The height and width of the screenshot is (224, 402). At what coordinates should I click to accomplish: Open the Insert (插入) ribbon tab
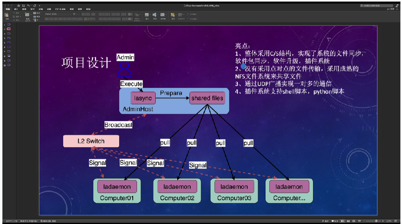16,9
